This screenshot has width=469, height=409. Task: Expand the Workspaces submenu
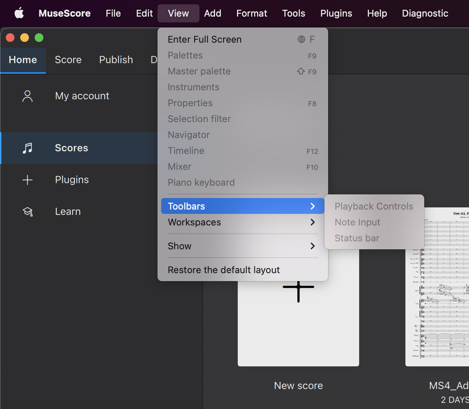click(194, 222)
